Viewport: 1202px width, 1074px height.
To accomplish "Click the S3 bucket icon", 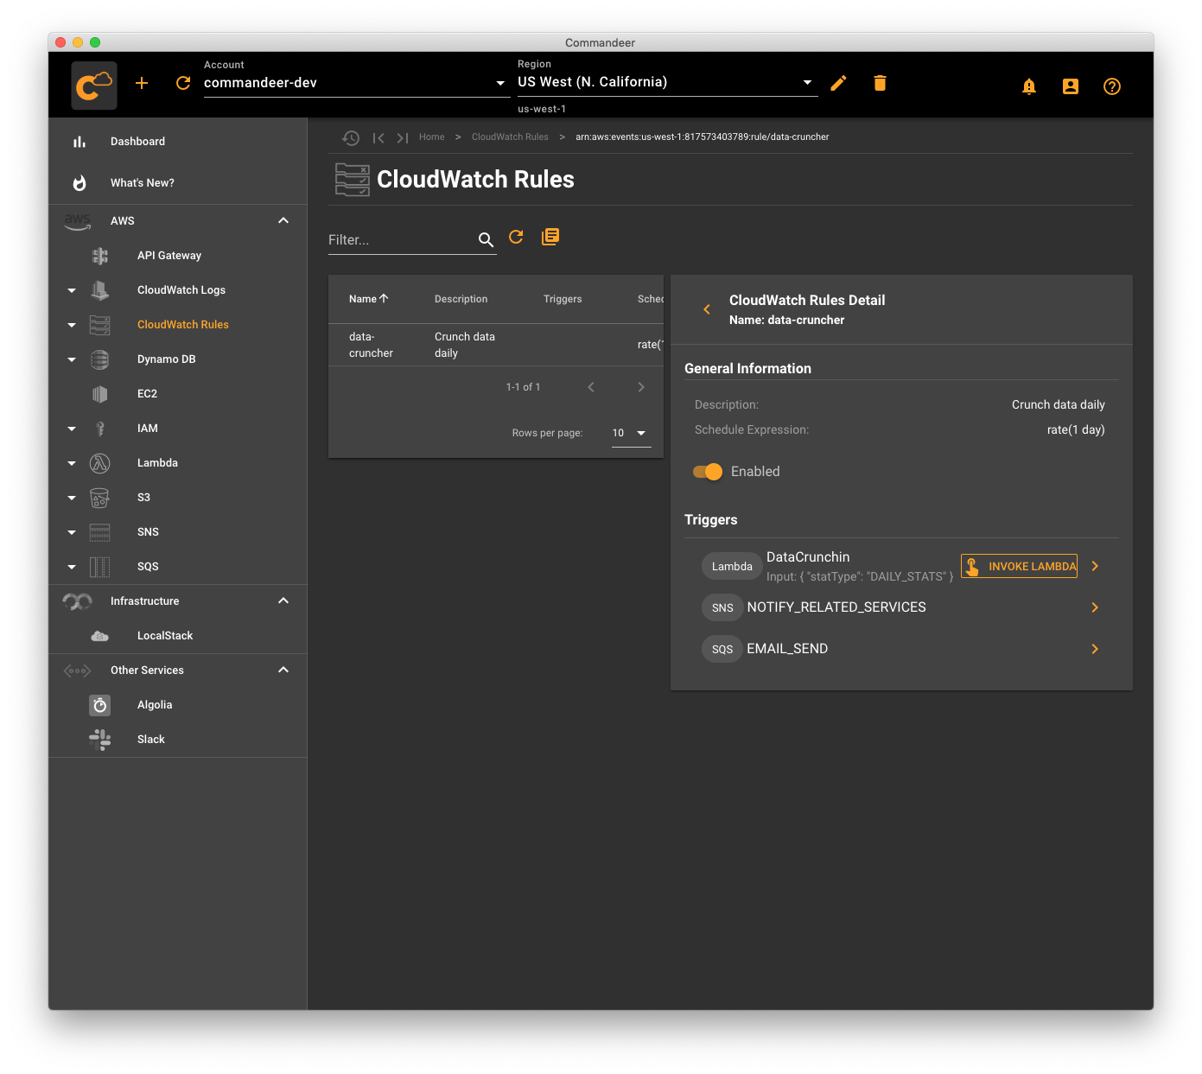I will point(100,498).
